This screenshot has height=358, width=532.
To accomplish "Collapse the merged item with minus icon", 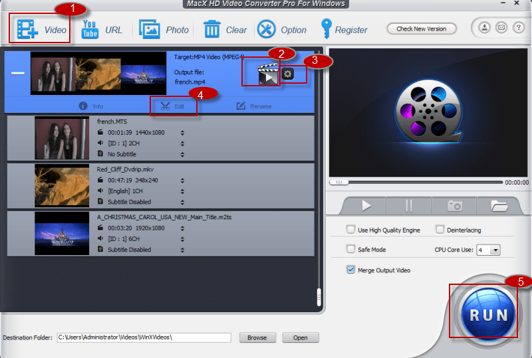I will [18, 73].
